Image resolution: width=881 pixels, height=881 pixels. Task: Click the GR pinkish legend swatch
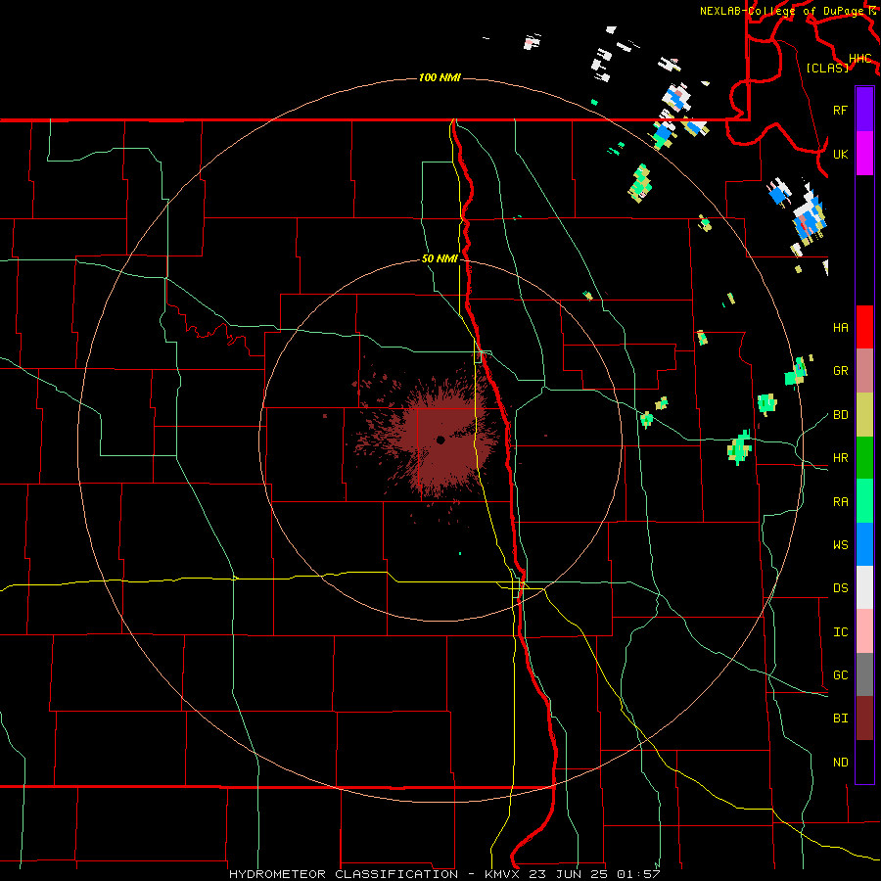[x=864, y=371]
